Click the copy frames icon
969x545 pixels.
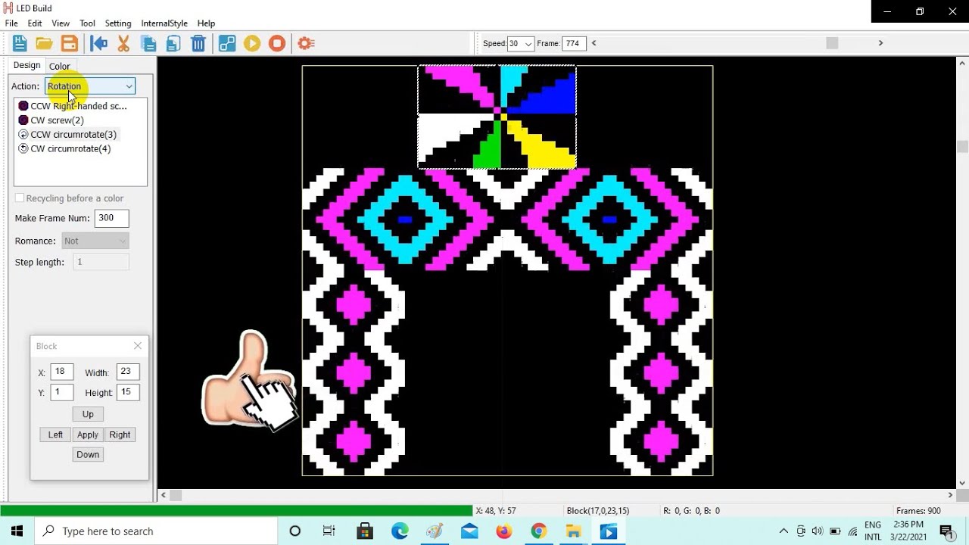[148, 43]
